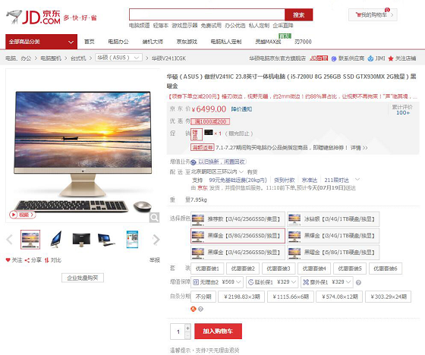Expand 全部商品分类 category menu
The width and height of the screenshot is (425, 355).
(x=42, y=42)
